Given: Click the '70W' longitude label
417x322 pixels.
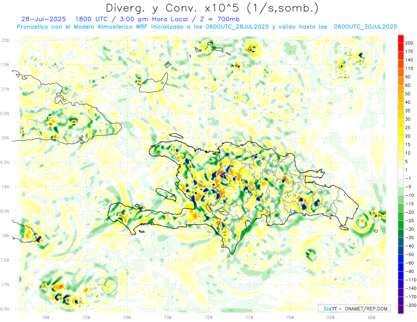Looking at the screenshot, I should coord(290,317).
